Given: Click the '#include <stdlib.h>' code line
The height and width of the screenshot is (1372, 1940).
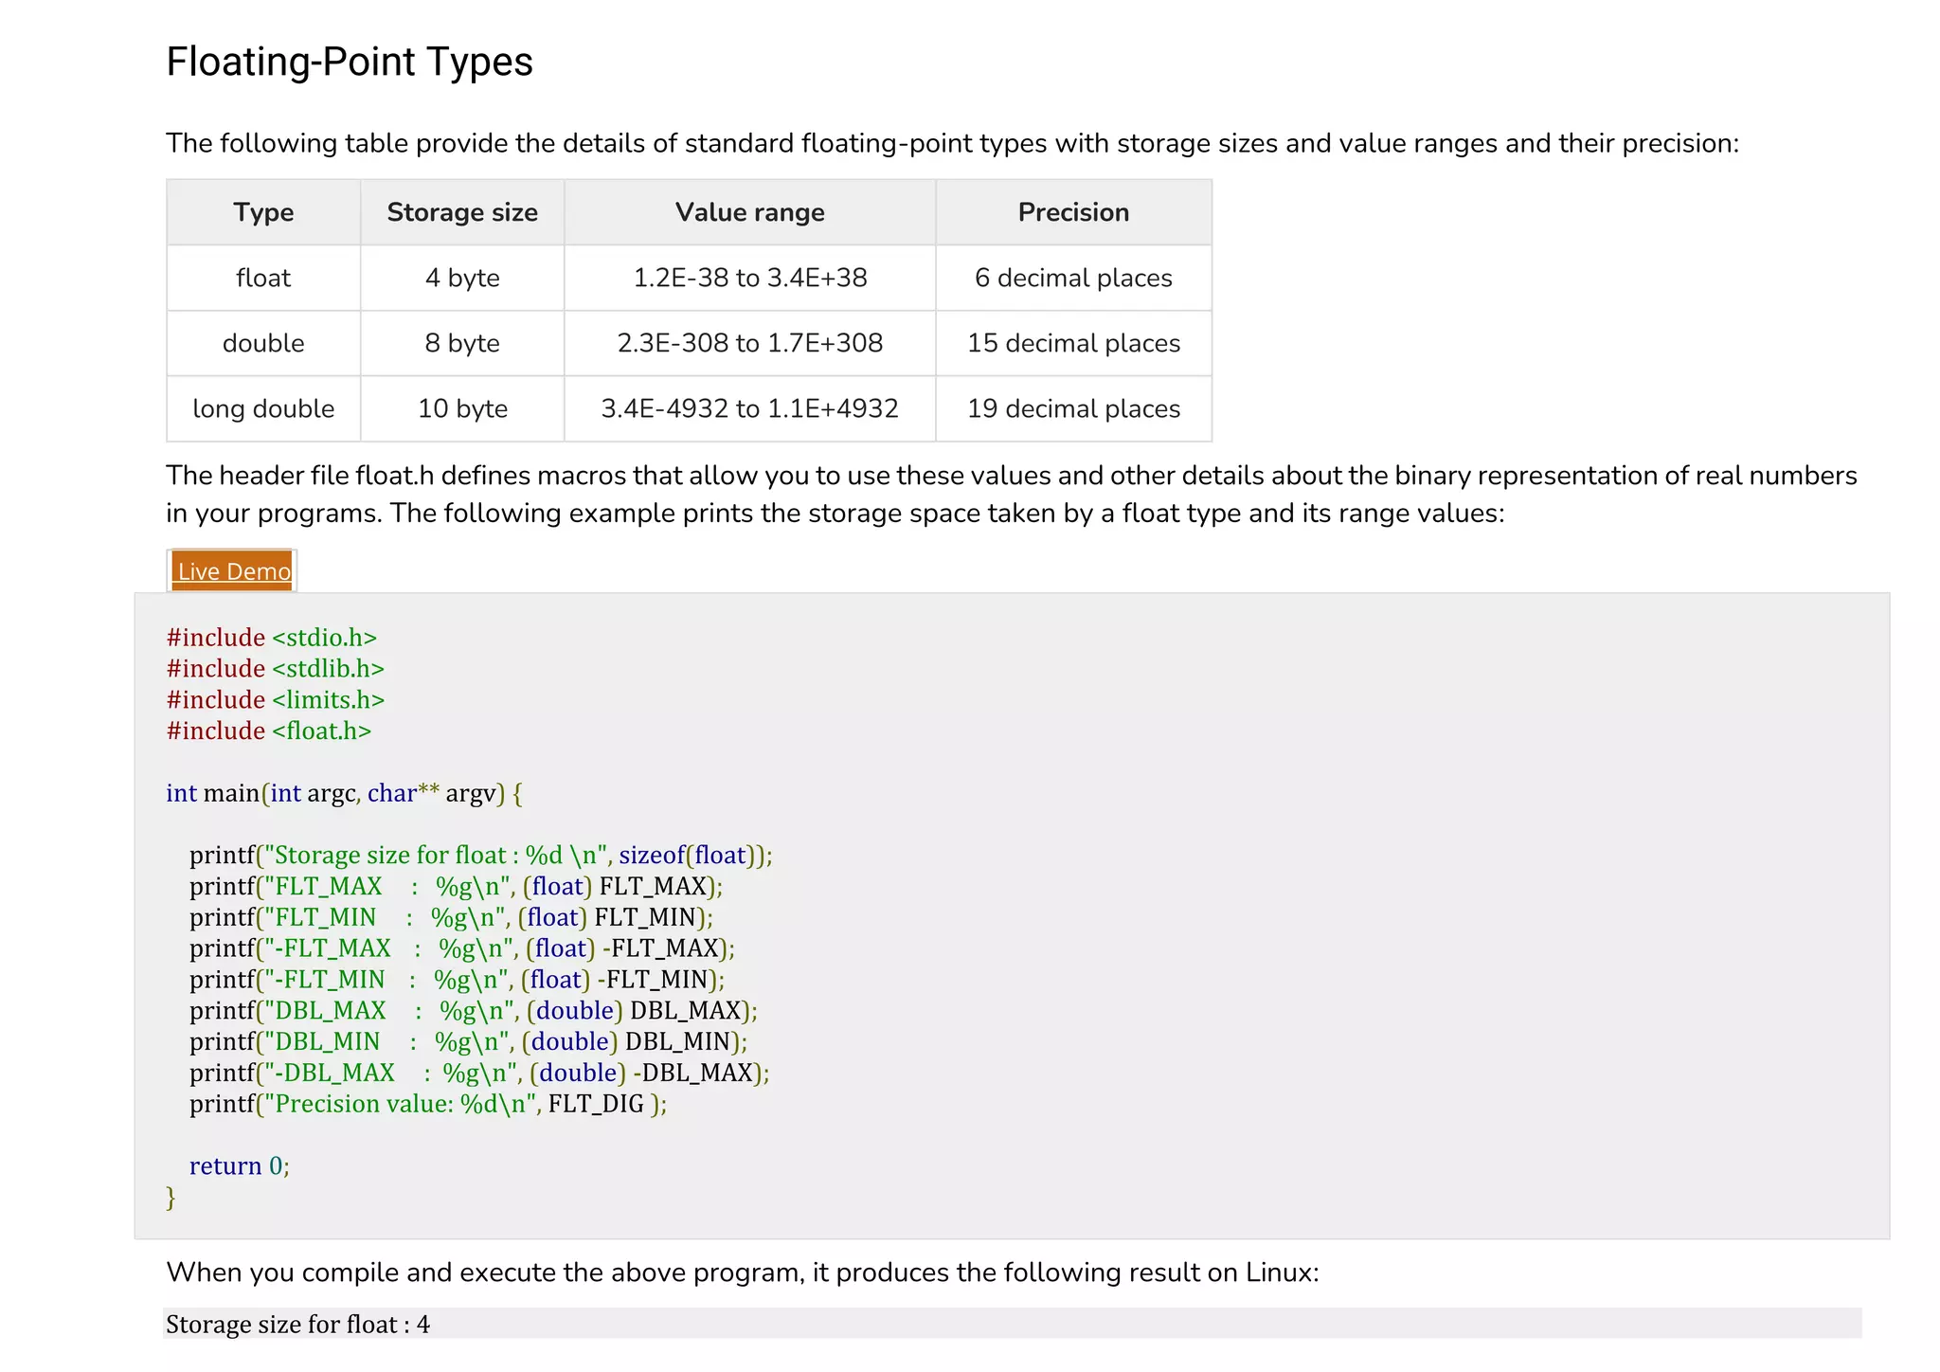Looking at the screenshot, I should point(276,669).
